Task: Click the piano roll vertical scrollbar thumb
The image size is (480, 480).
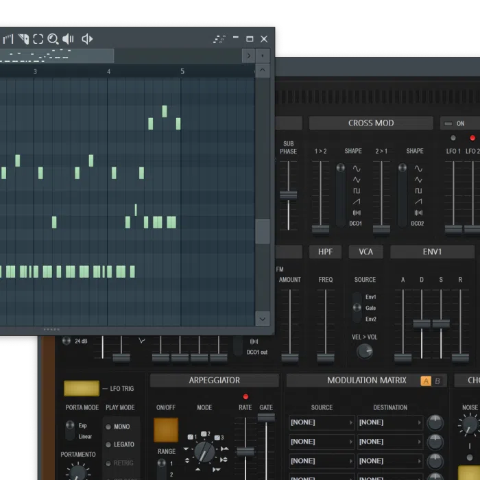Action: pos(263,231)
